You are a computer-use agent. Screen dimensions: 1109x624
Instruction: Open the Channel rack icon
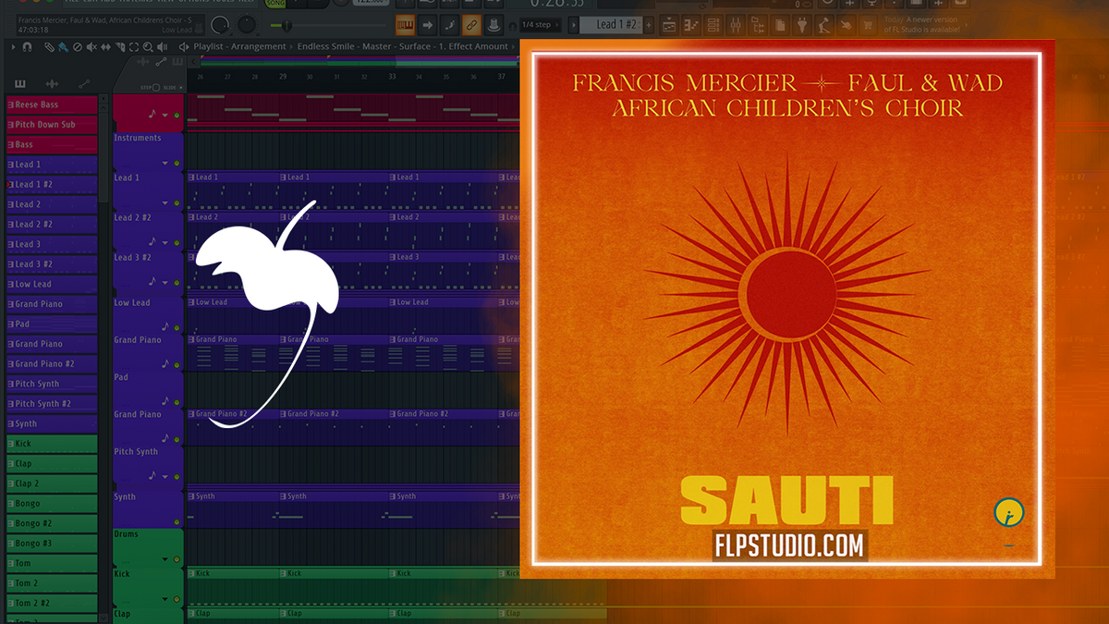pyautogui.click(x=712, y=25)
